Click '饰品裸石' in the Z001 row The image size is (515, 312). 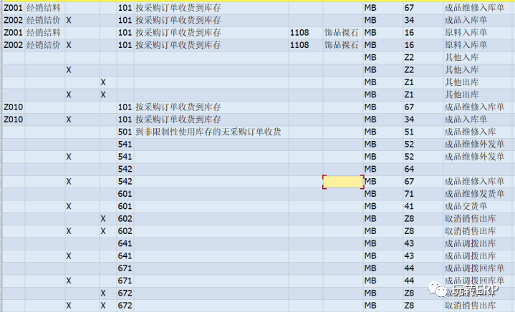(341, 33)
